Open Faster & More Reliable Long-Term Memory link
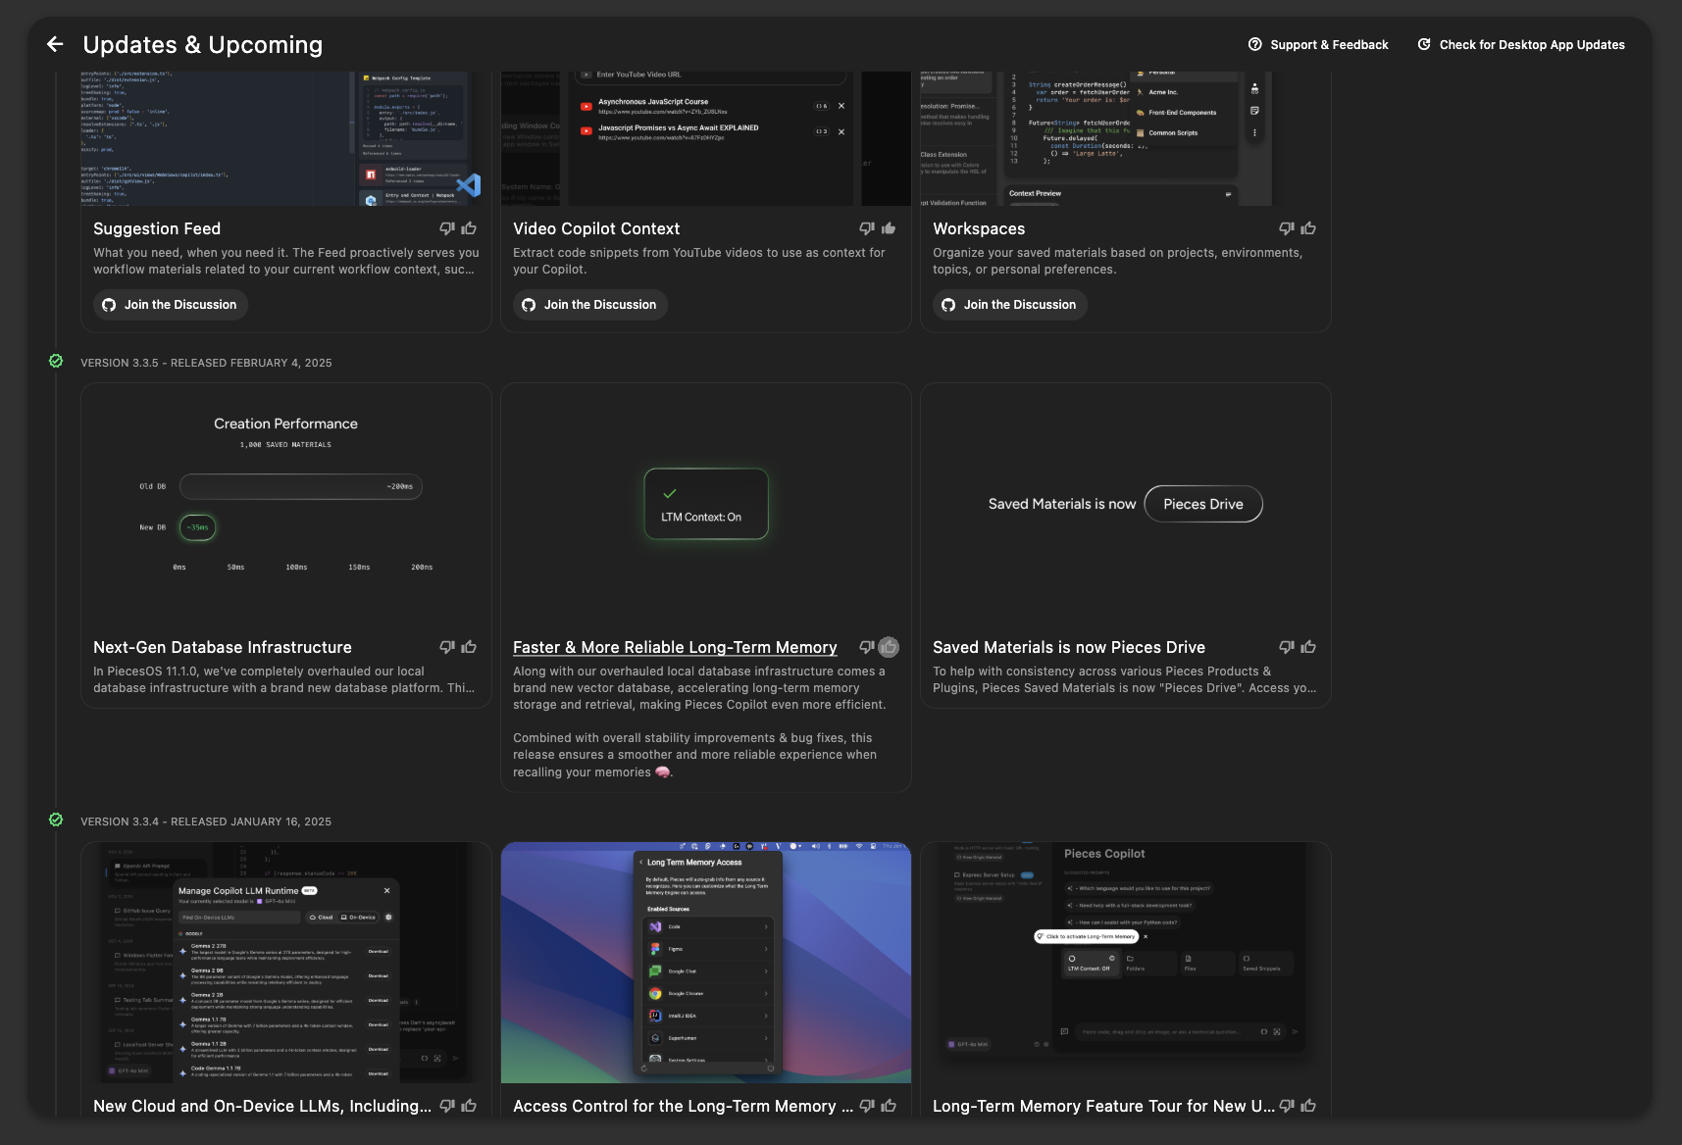This screenshot has height=1145, width=1682. pyautogui.click(x=675, y=647)
